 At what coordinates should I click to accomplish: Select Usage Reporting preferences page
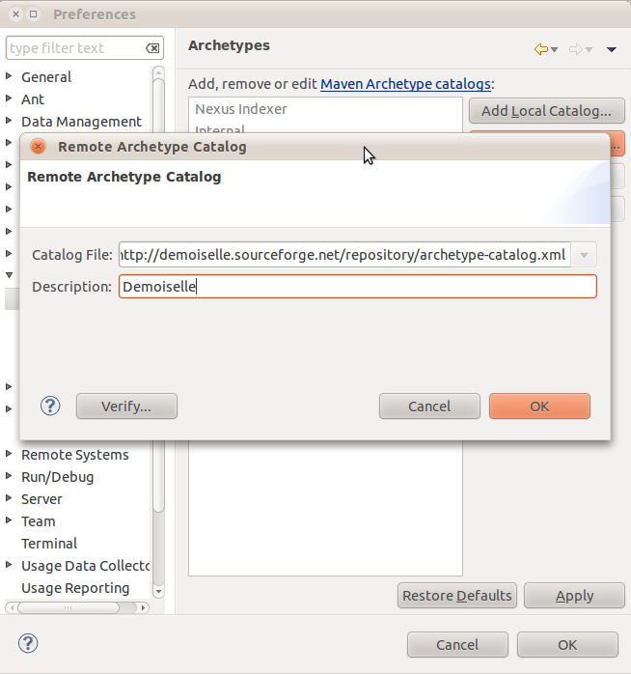click(x=75, y=588)
